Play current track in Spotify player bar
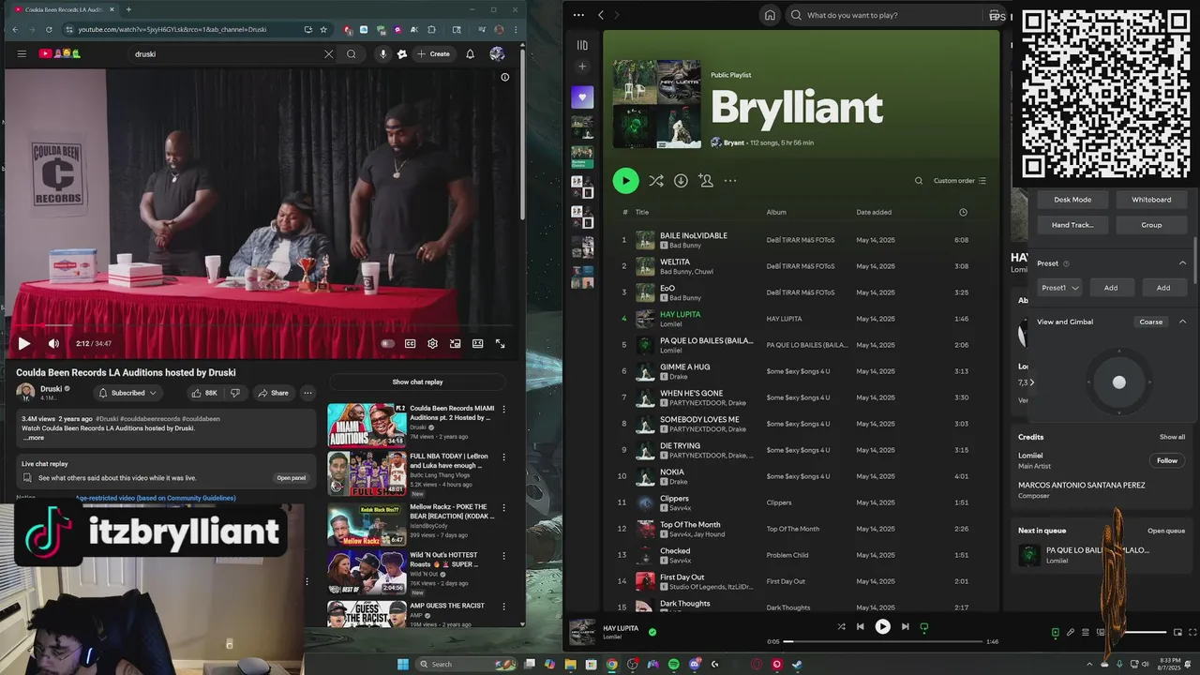This screenshot has height=675, width=1200. [x=882, y=626]
